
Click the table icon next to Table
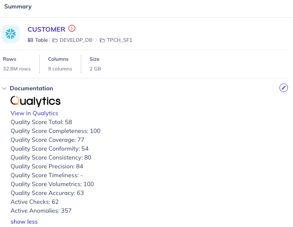[x=30, y=40]
